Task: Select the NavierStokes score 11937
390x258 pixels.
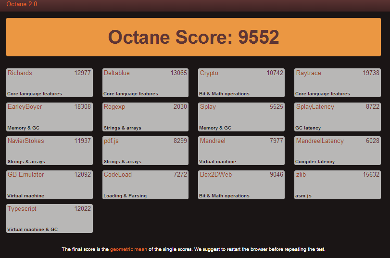Action: pyautogui.click(x=83, y=141)
